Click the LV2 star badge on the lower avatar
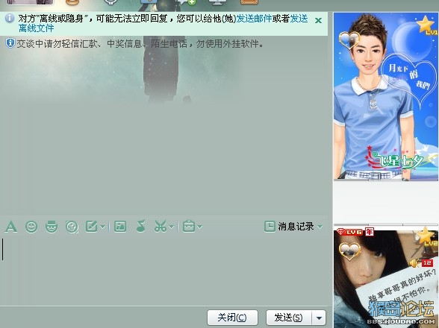Screen dimensions: 439x328 [427, 236]
